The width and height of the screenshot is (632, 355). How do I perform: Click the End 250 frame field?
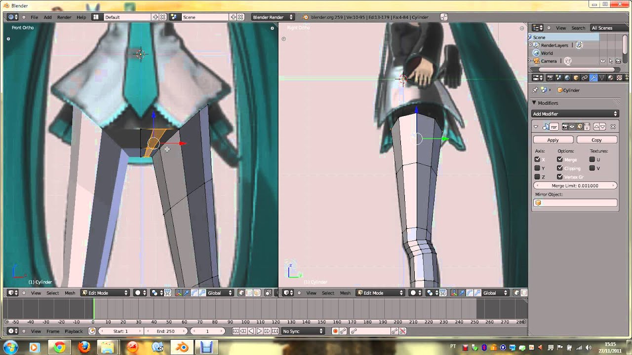pyautogui.click(x=165, y=331)
